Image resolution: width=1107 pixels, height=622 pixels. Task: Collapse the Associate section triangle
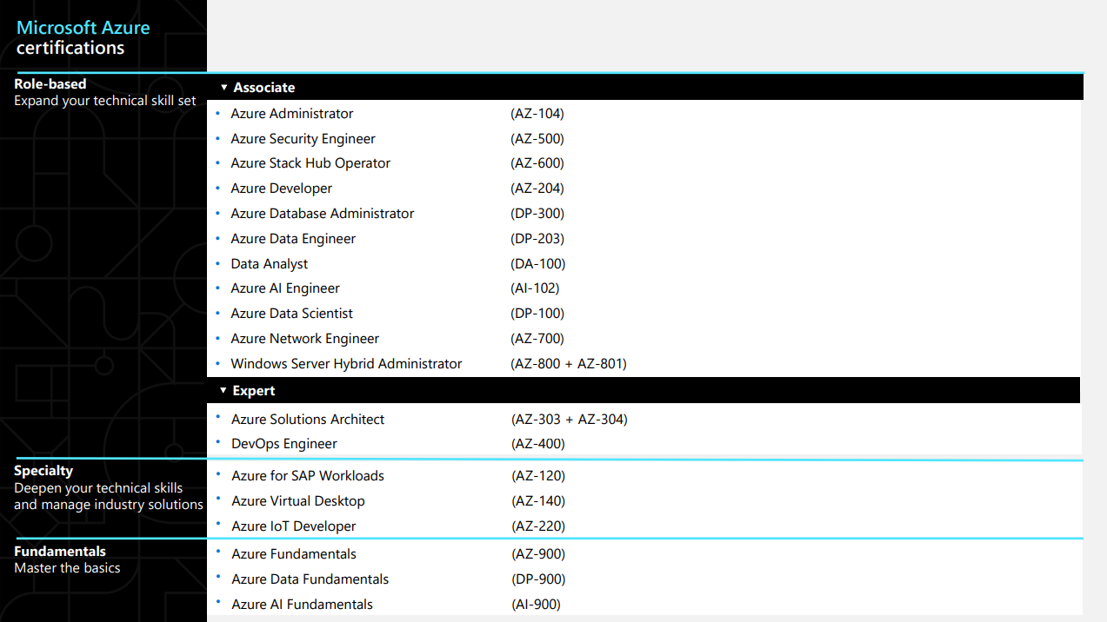coord(223,88)
